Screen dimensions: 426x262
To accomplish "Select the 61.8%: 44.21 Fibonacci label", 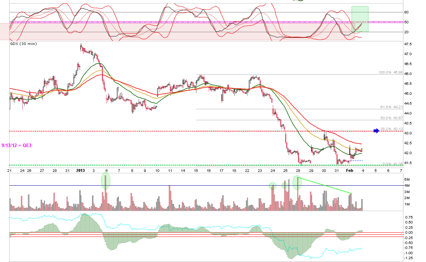I will coord(391,107).
